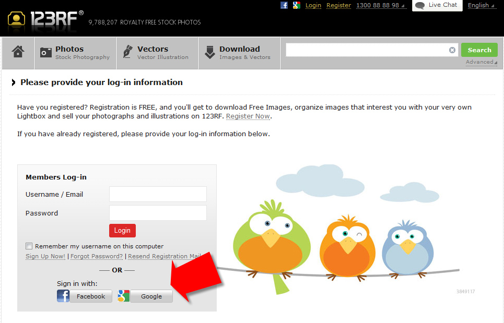
Task: Click the Login link in the header
Action: (x=313, y=5)
